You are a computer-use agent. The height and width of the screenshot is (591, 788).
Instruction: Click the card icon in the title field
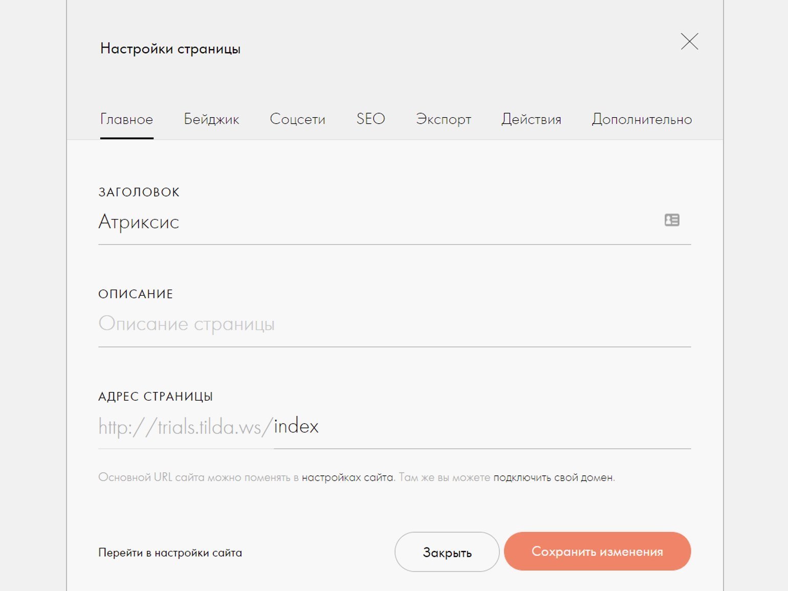(x=672, y=220)
